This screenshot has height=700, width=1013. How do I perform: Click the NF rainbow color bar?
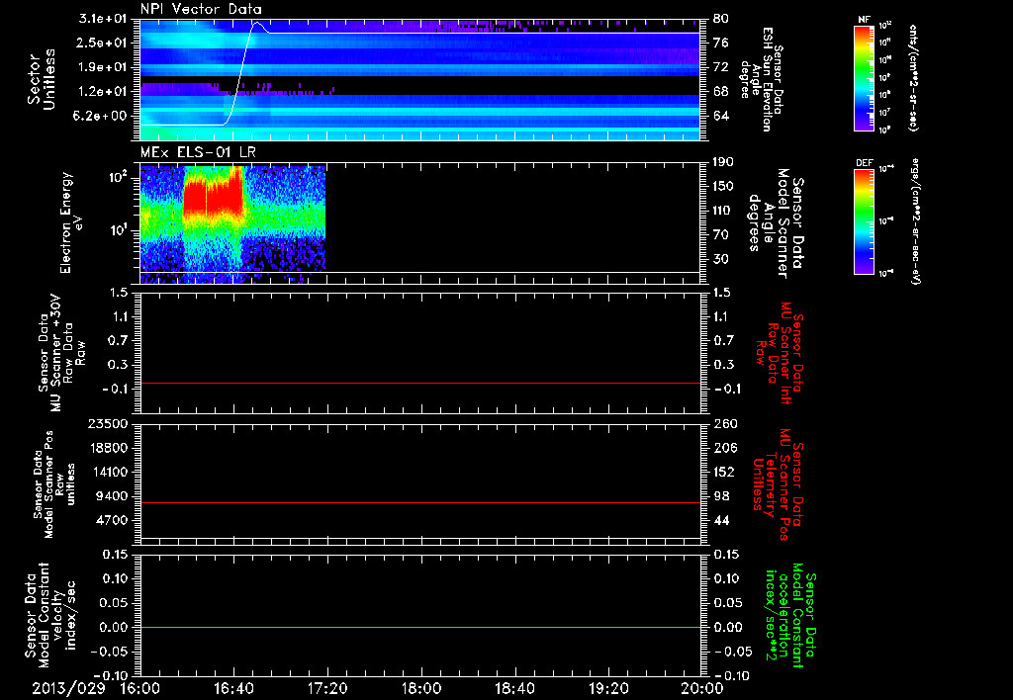click(865, 78)
